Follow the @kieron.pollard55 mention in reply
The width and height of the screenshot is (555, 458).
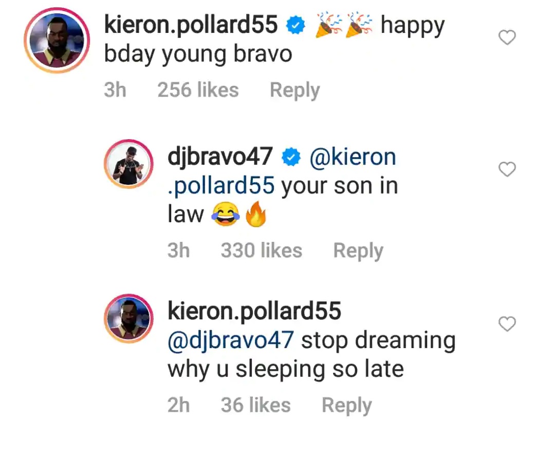pyautogui.click(x=282, y=171)
